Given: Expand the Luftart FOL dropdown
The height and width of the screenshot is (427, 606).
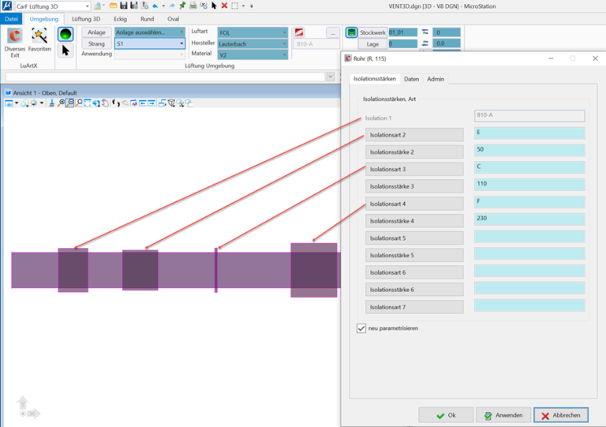Looking at the screenshot, I should (252, 32).
